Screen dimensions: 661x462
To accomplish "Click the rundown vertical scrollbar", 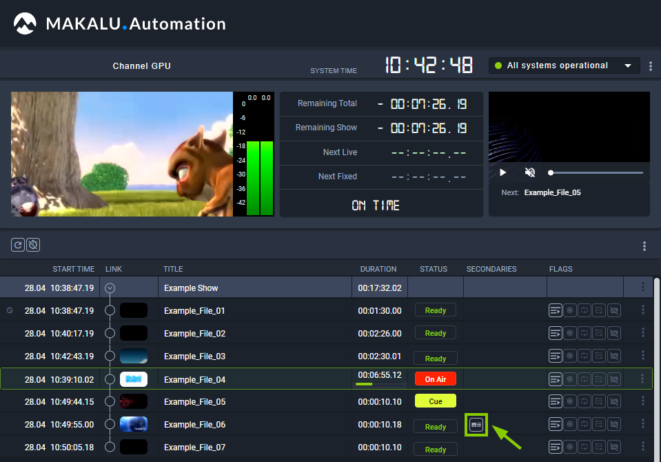I will (x=657, y=369).
